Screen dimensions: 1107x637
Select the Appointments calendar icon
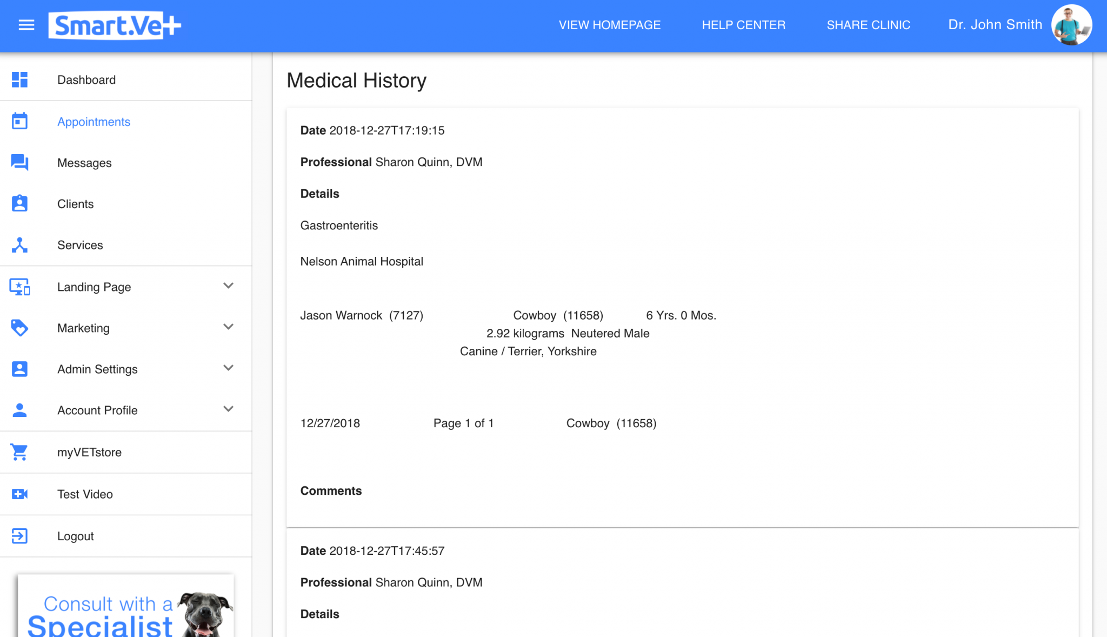[x=19, y=121]
